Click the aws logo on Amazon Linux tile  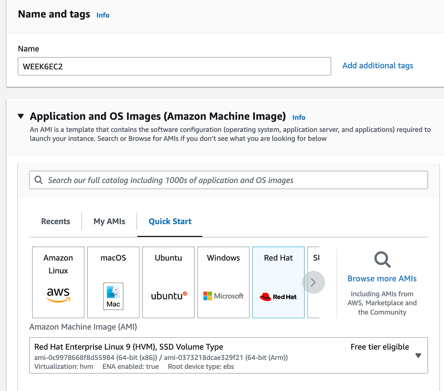point(58,294)
